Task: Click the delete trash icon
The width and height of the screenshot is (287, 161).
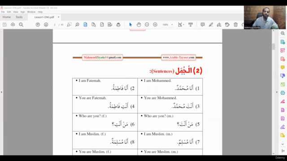Action: 235,25
